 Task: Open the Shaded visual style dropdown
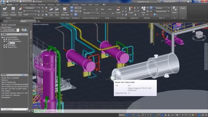pos(162,8)
